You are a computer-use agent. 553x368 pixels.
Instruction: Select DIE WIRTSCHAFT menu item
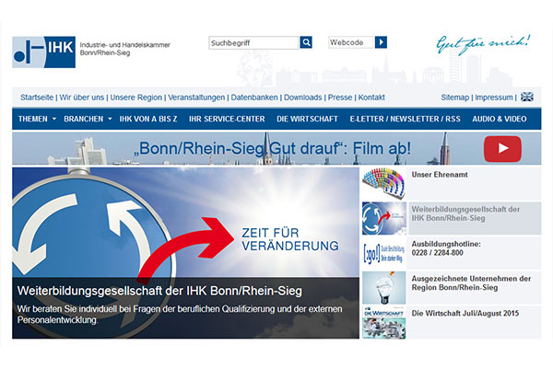coord(307,119)
